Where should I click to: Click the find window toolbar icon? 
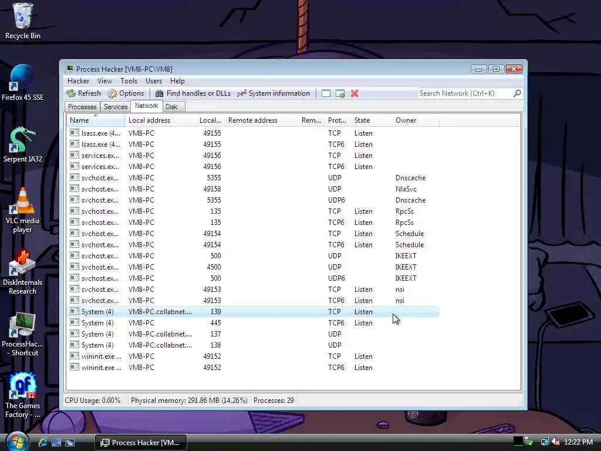click(x=326, y=93)
